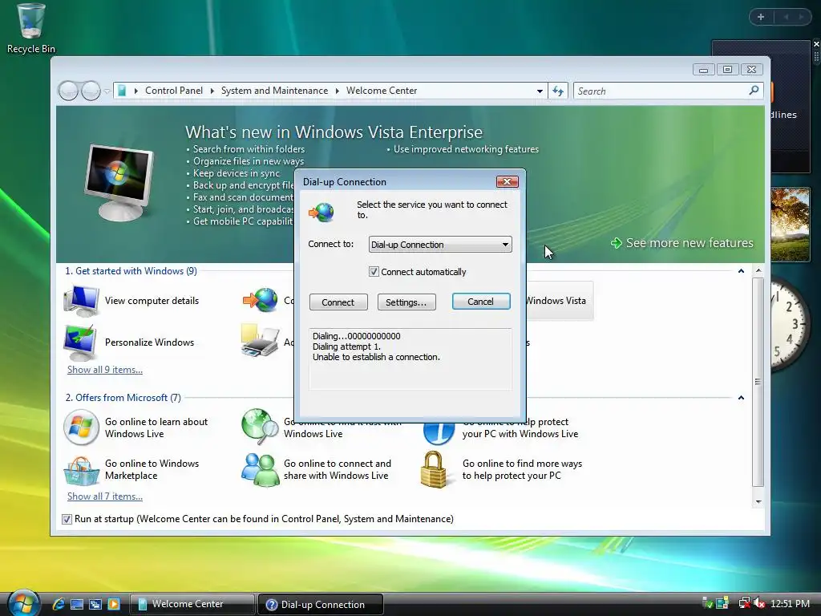Click Go online to connect and share text
Image resolution: width=821 pixels, height=616 pixels.
point(338,469)
